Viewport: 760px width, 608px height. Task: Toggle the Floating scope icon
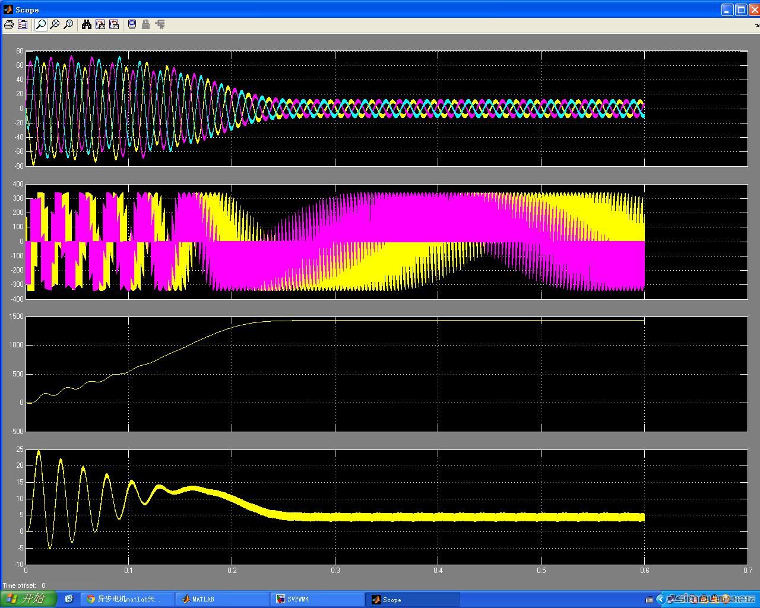pos(132,24)
